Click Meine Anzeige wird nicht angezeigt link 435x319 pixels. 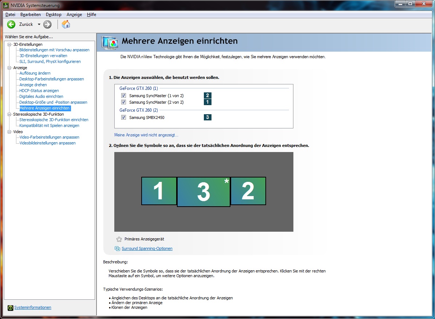[146, 135]
